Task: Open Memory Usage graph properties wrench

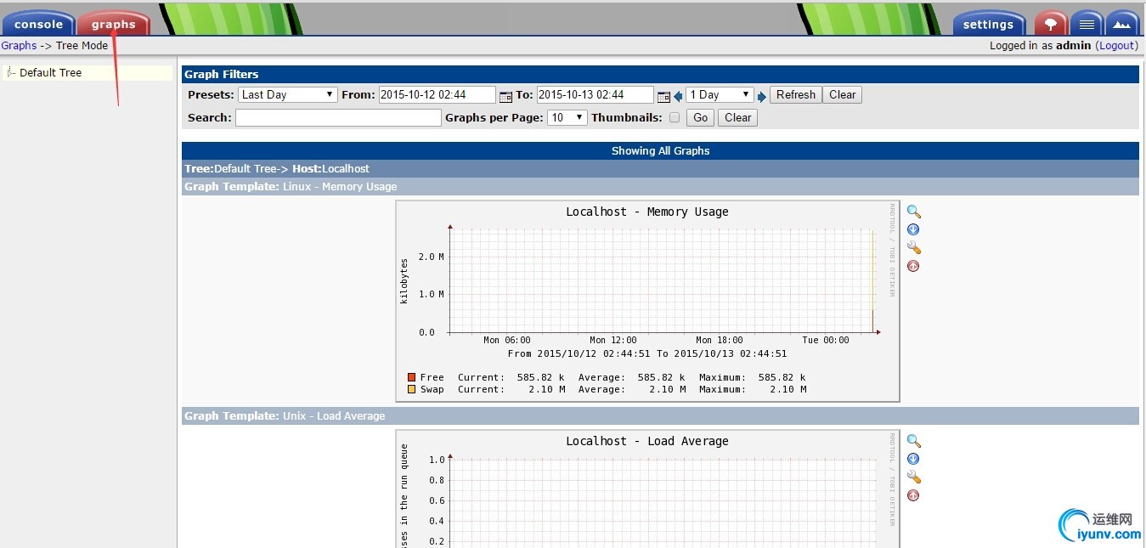Action: click(x=913, y=247)
